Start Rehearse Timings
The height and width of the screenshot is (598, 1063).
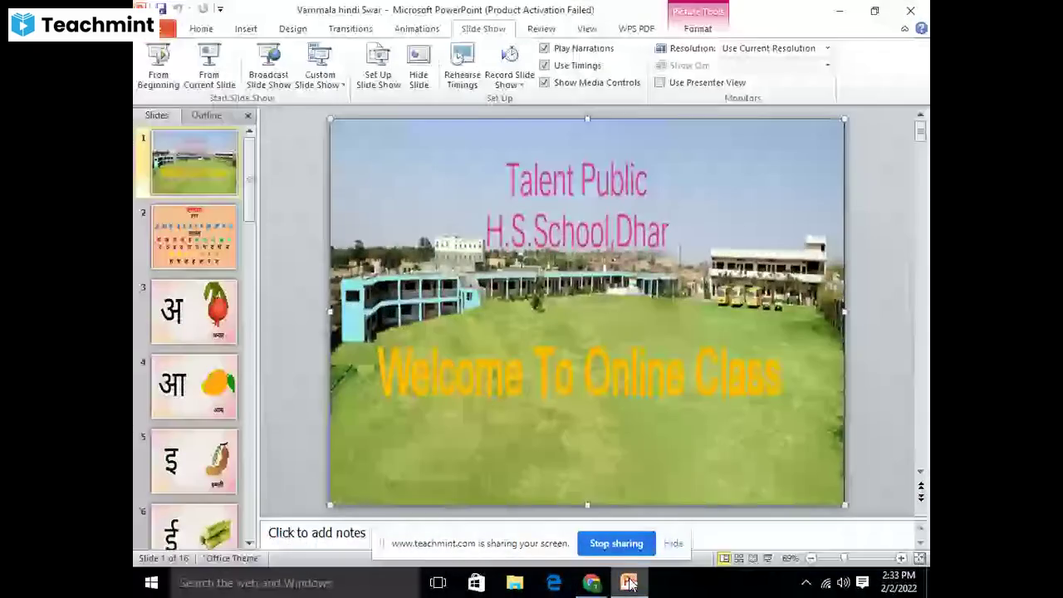[x=462, y=66]
